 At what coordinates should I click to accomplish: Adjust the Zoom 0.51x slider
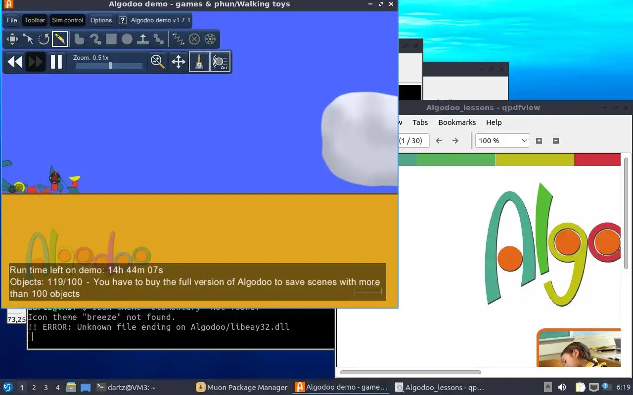tap(109, 66)
